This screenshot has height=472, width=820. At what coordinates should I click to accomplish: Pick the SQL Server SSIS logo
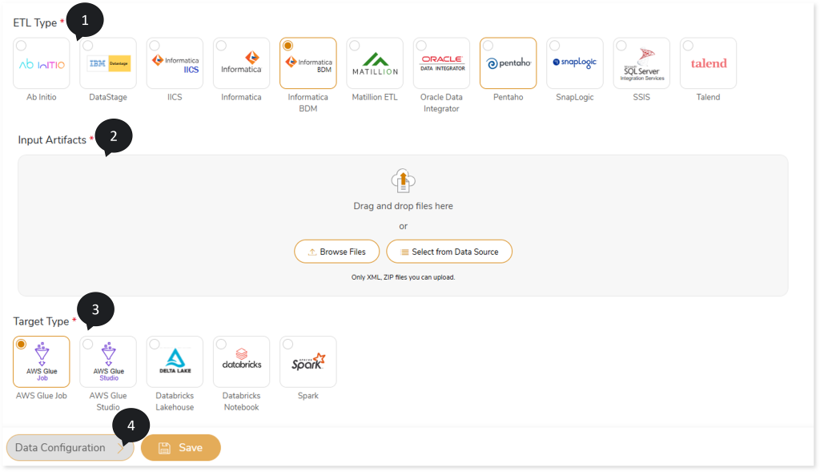coord(641,64)
